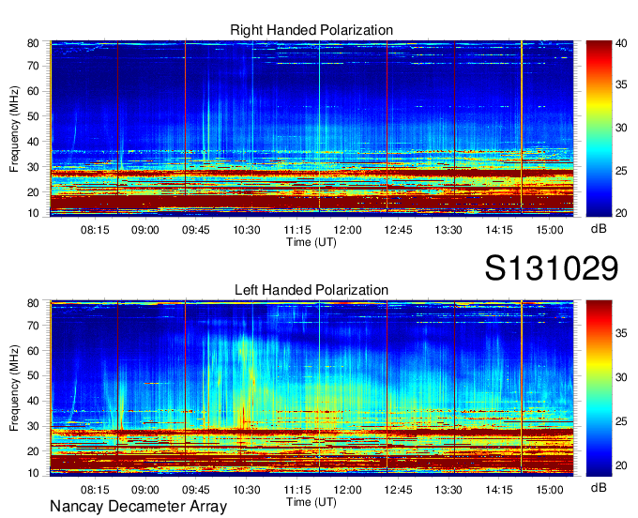The width and height of the screenshot is (638, 518).
Task: Click the 15:00 time tick under Left Handed plot
Action: point(550,490)
